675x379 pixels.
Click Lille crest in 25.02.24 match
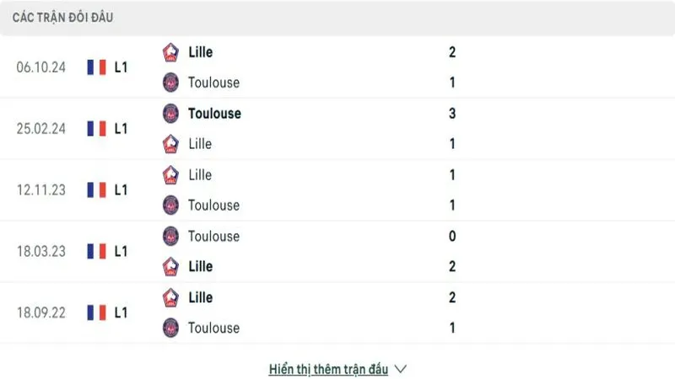(170, 144)
